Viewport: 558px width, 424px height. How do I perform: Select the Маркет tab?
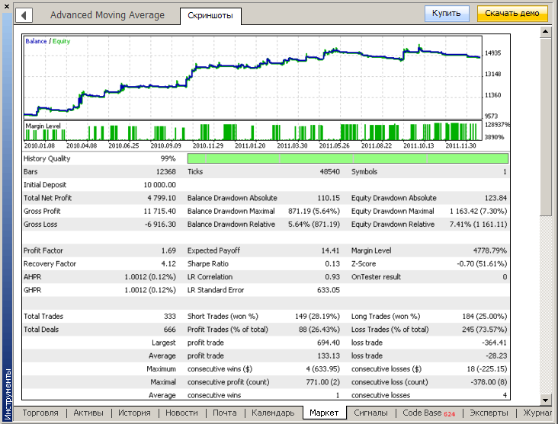click(x=324, y=413)
